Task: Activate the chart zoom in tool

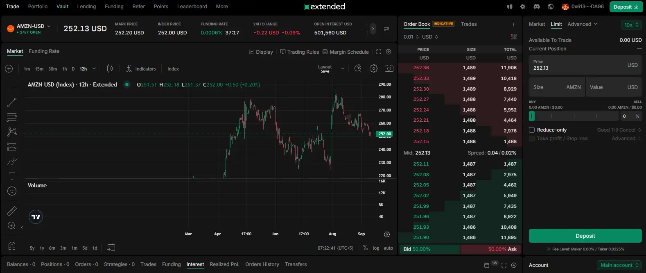Action: (x=12, y=226)
